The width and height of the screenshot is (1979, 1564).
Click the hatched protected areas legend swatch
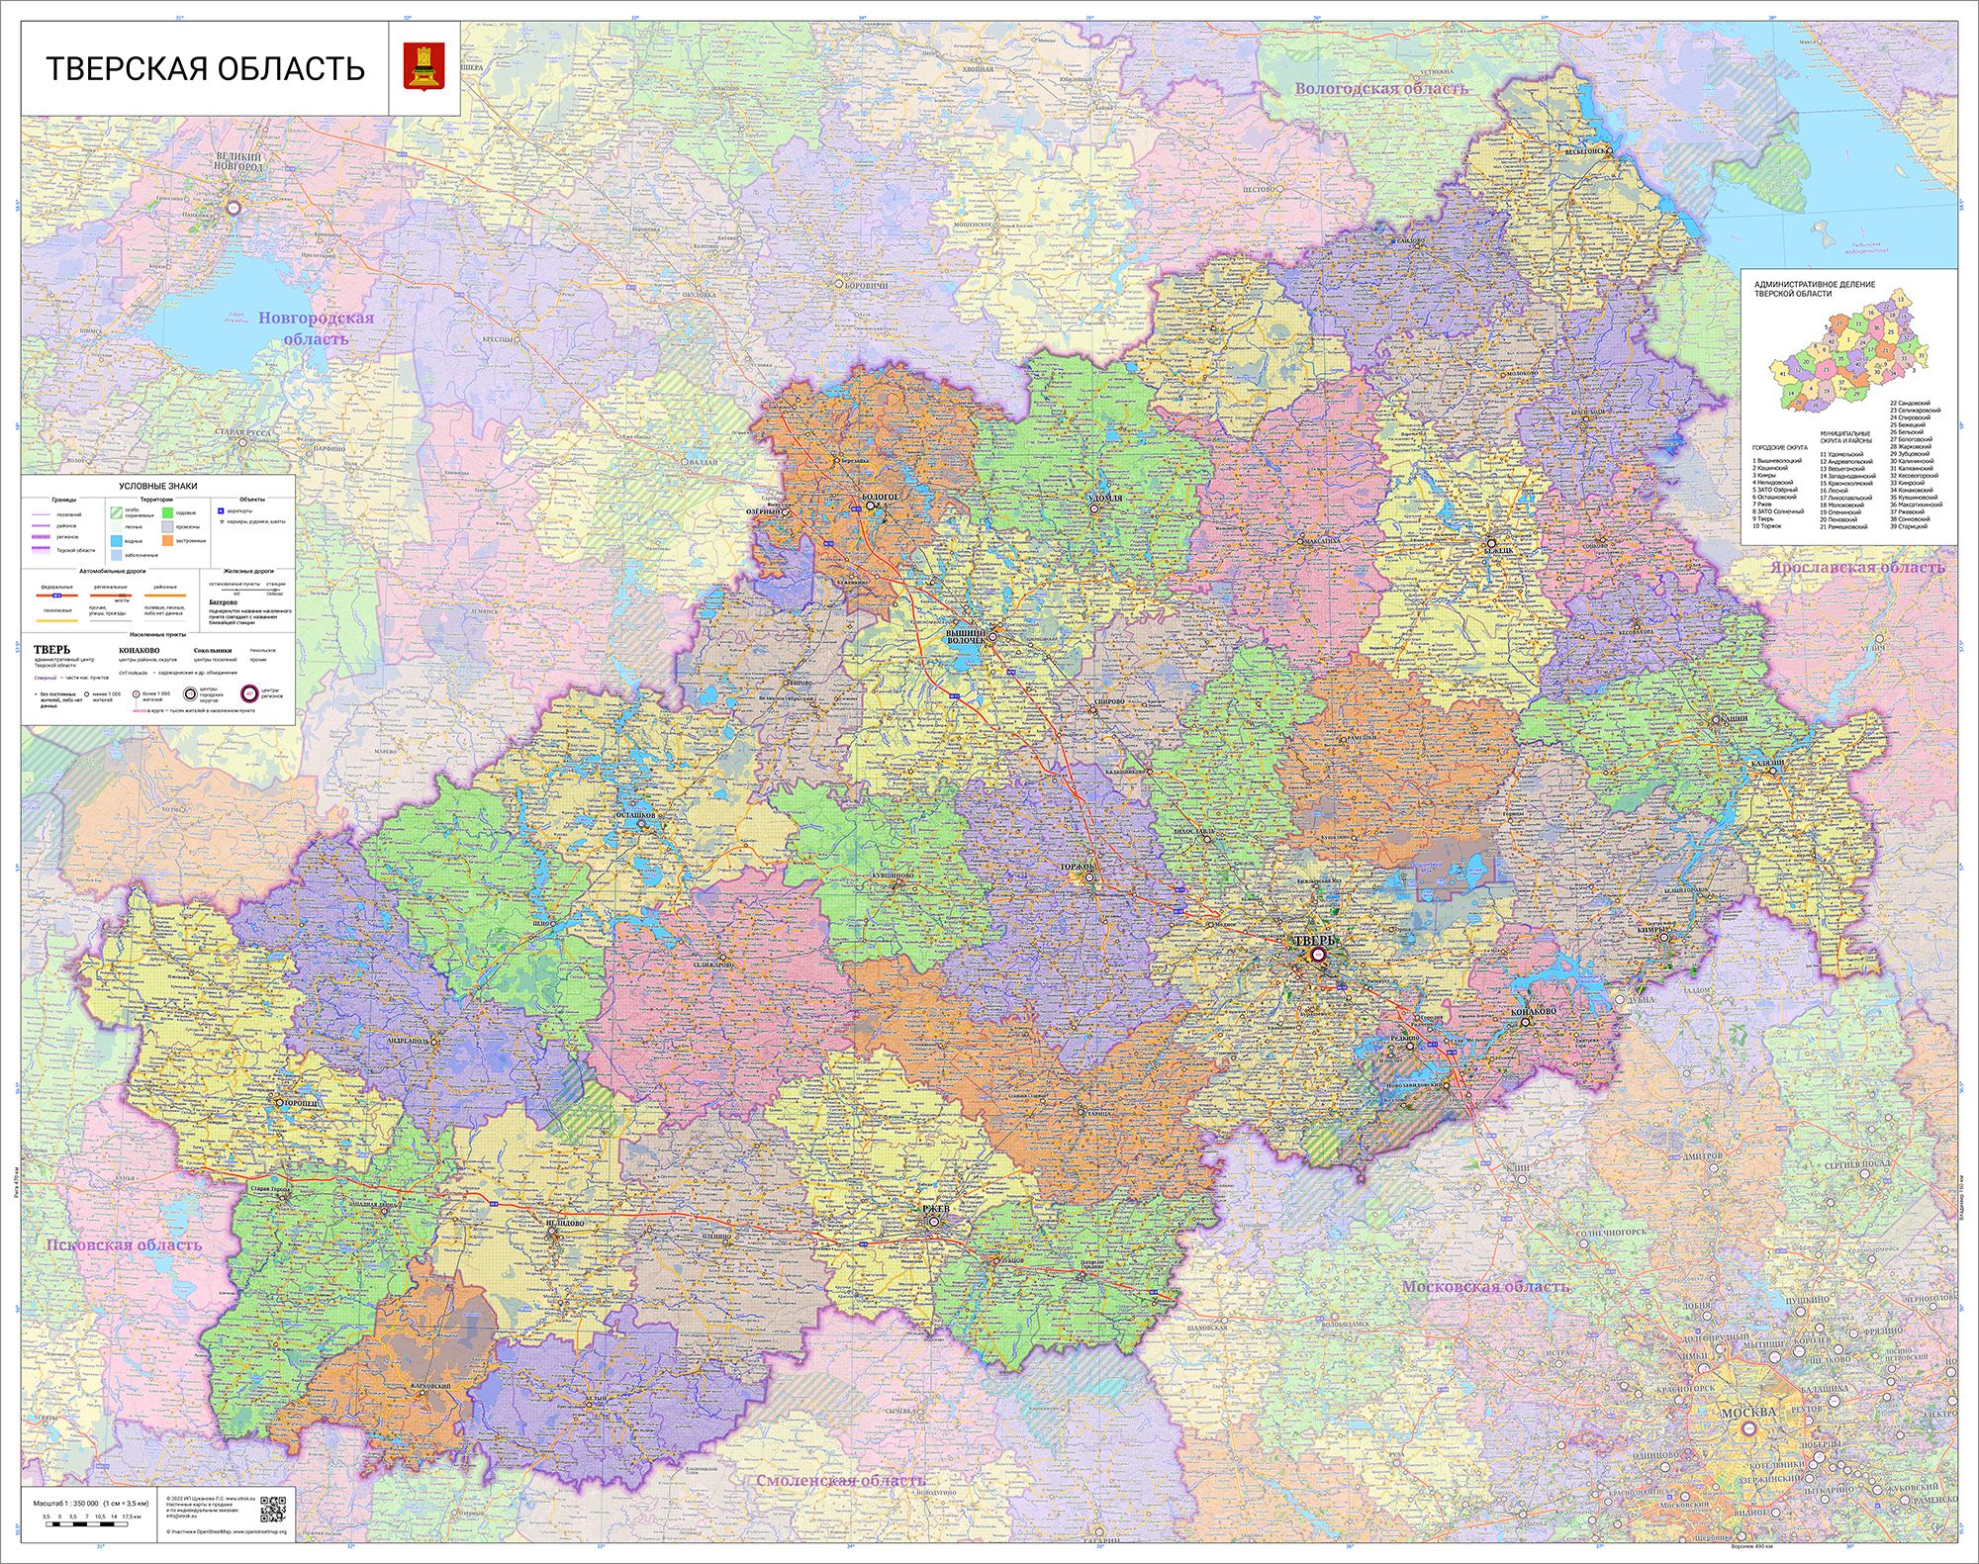click(117, 512)
